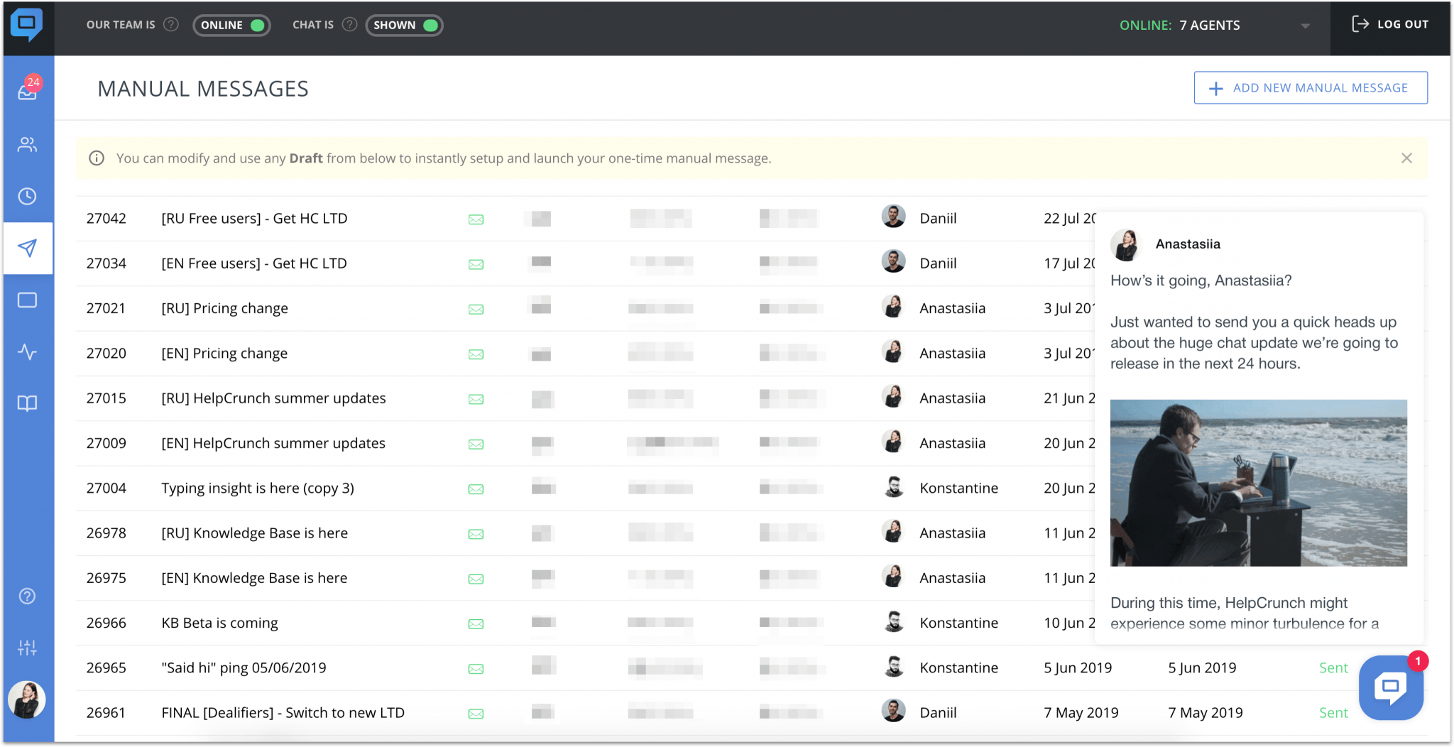Open the Chat Widget settings icon

point(27,300)
